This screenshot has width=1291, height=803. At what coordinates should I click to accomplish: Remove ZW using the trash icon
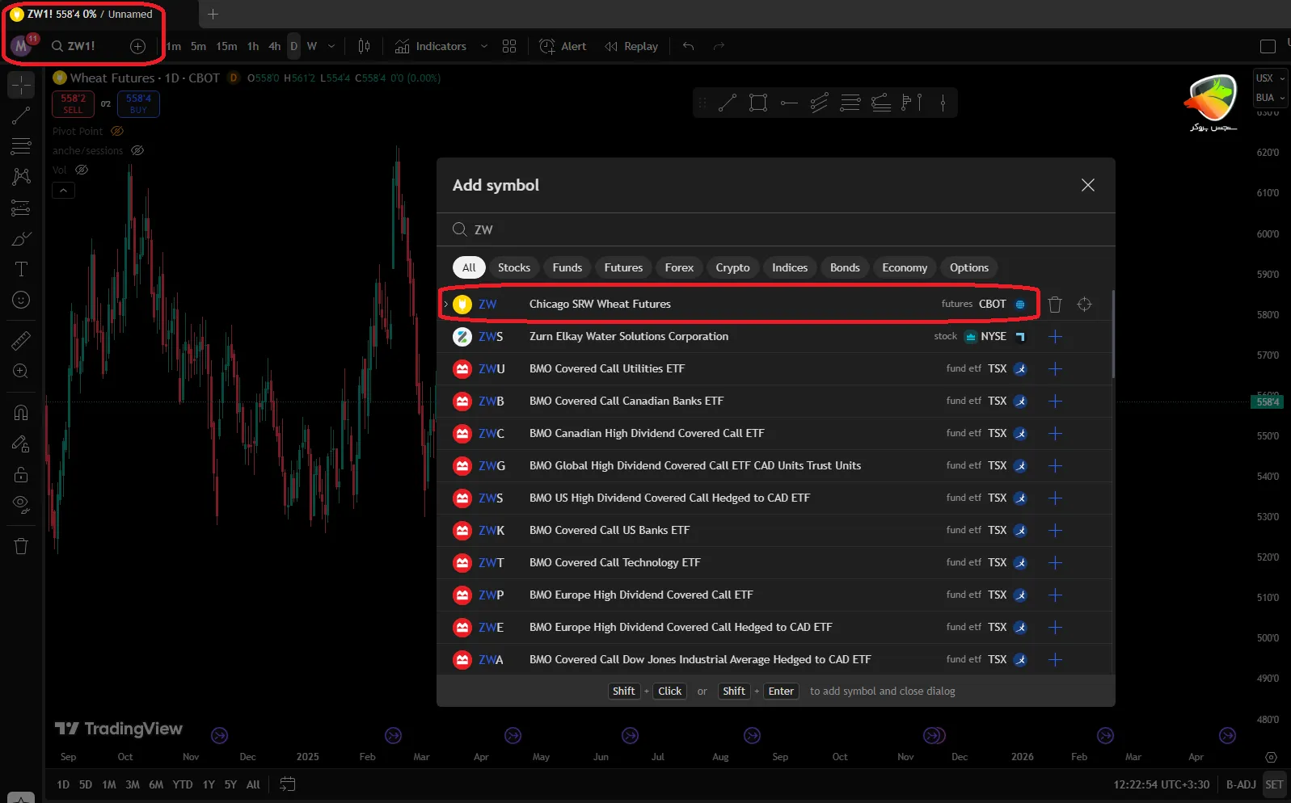(x=1055, y=305)
